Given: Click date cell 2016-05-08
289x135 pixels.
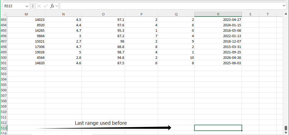Looking at the screenshot, I should pyautogui.click(x=218, y=30).
